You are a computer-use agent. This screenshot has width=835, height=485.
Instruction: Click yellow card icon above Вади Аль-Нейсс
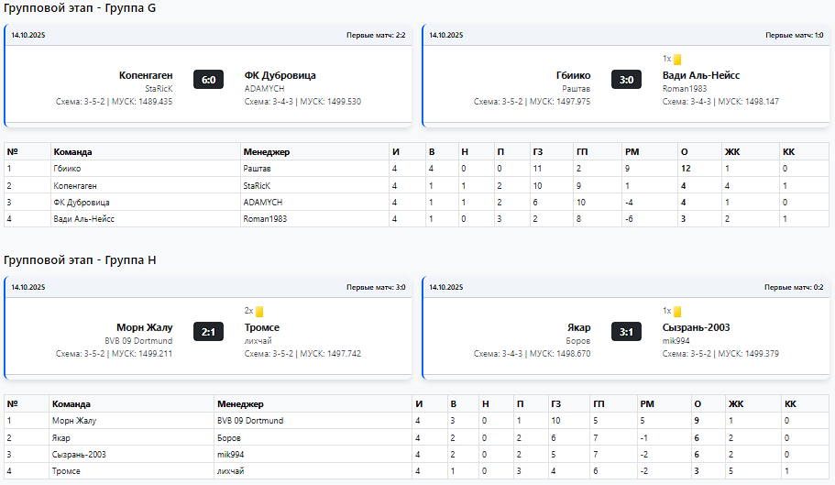coord(677,60)
